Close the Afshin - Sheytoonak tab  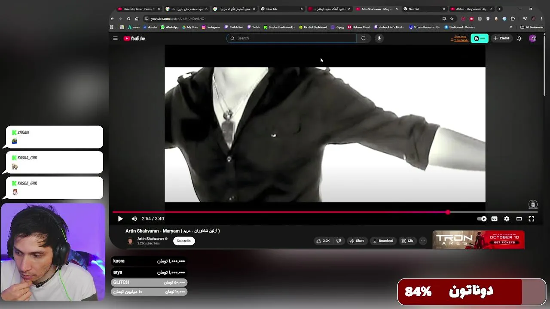coord(491,9)
